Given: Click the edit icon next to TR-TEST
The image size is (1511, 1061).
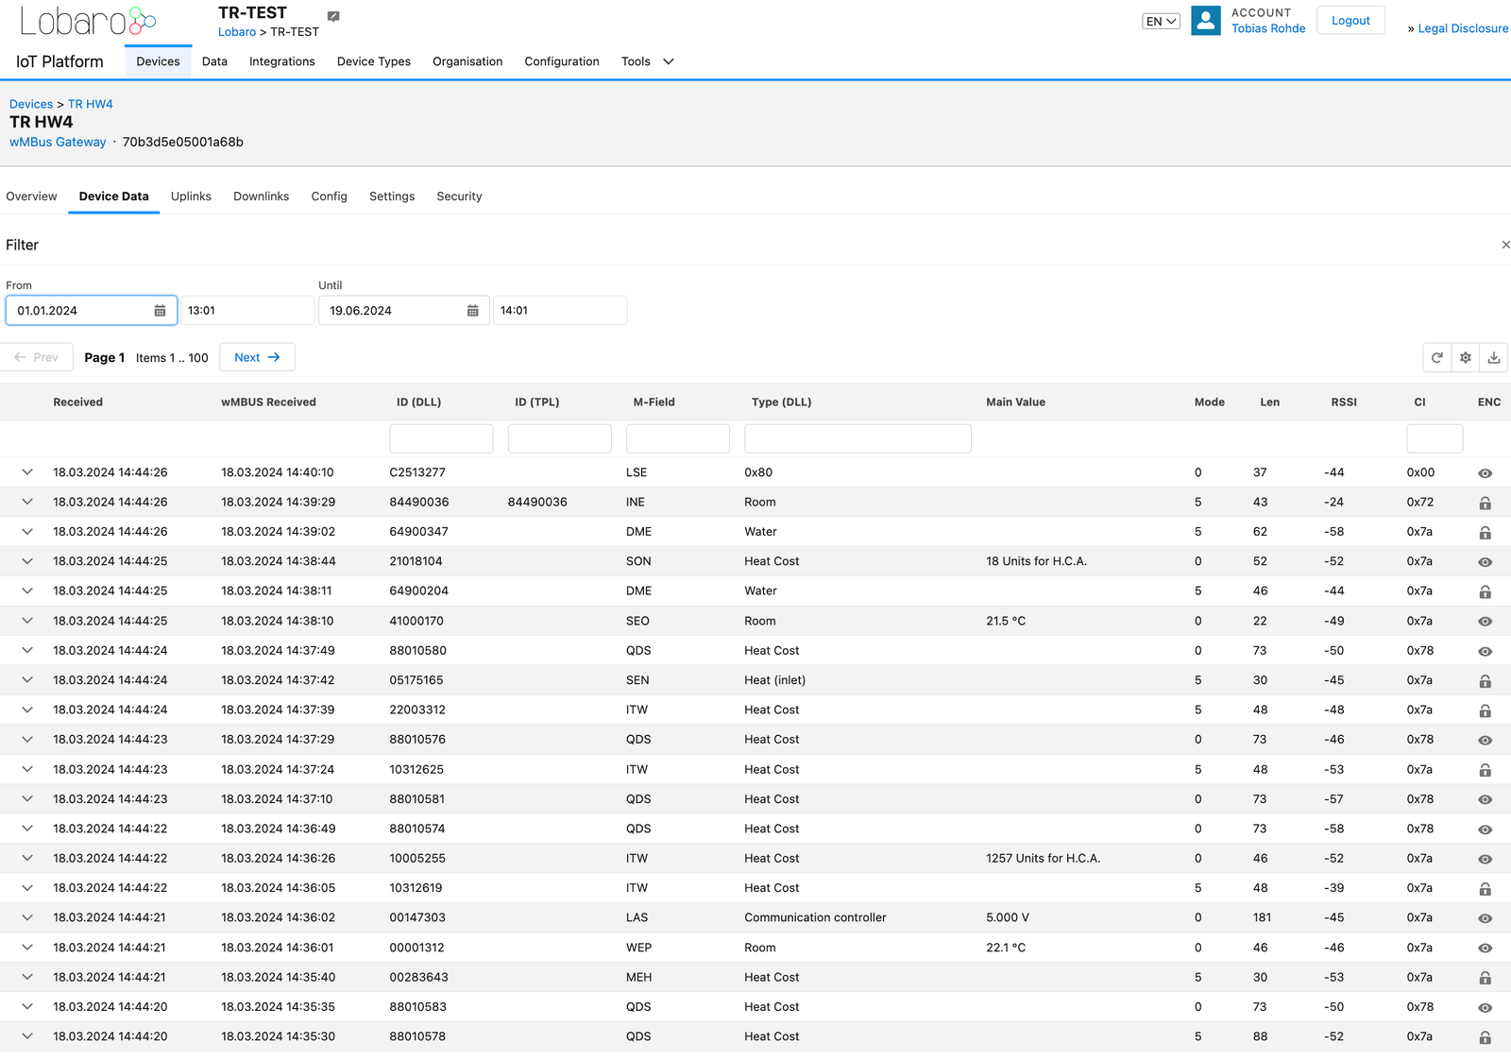Looking at the screenshot, I should (333, 16).
